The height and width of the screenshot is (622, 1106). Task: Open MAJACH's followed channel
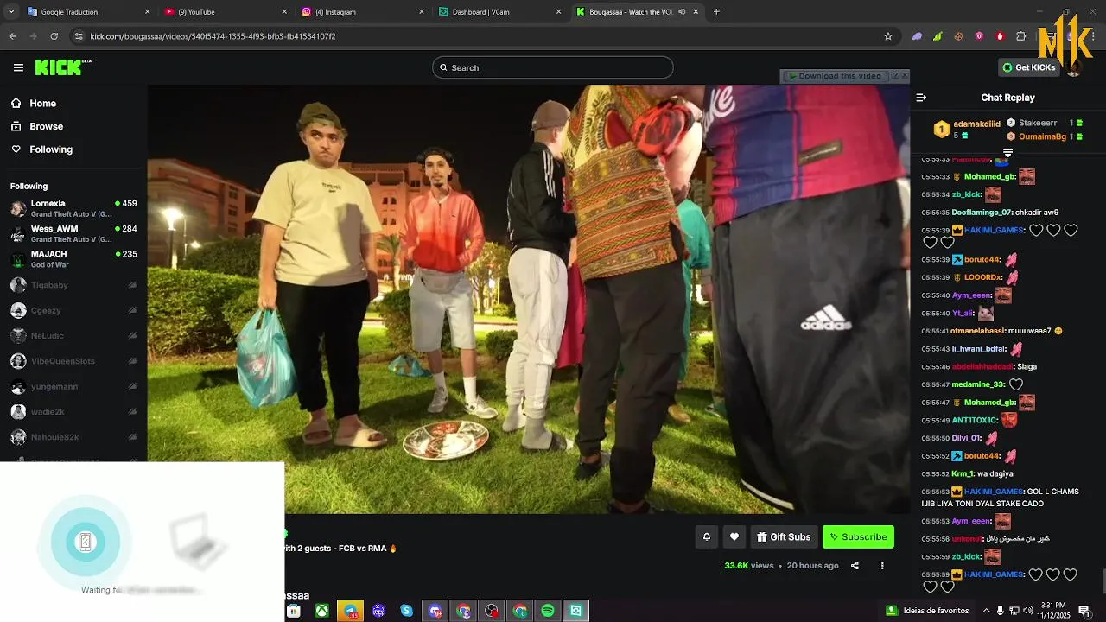(x=73, y=259)
